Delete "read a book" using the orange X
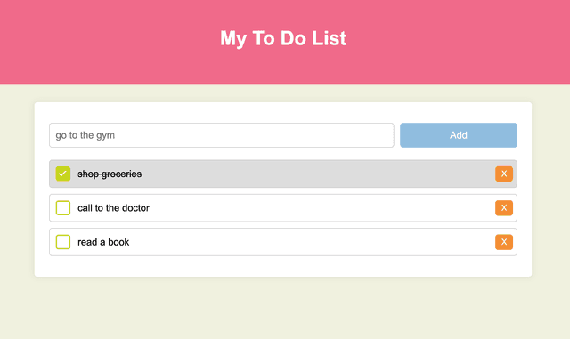570x339 pixels. click(x=504, y=242)
